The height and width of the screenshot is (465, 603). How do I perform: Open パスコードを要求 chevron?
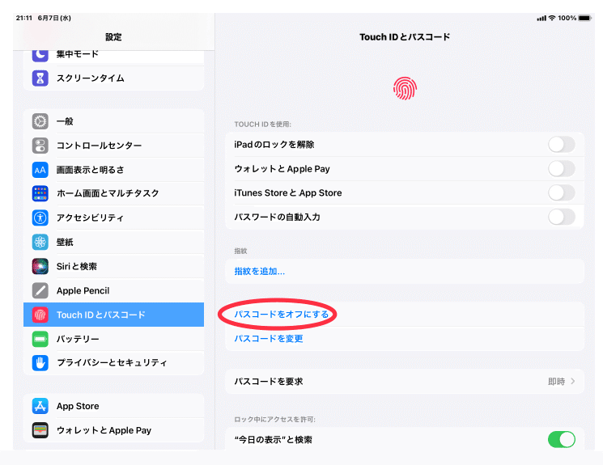(x=573, y=381)
